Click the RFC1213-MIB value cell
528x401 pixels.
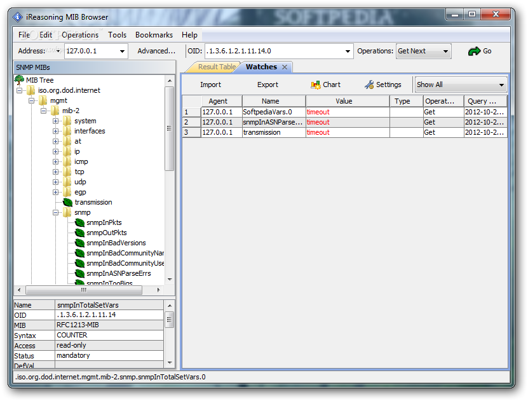pyautogui.click(x=109, y=325)
